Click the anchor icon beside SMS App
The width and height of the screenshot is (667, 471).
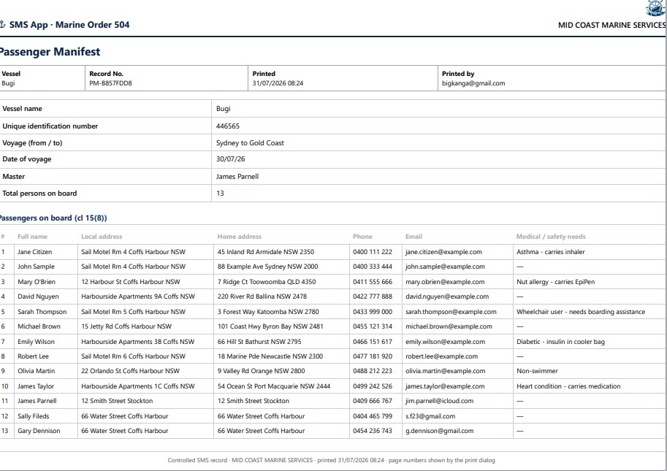click(x=2, y=25)
